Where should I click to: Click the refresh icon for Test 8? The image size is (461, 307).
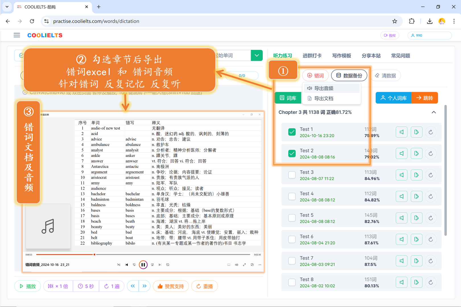431,282
